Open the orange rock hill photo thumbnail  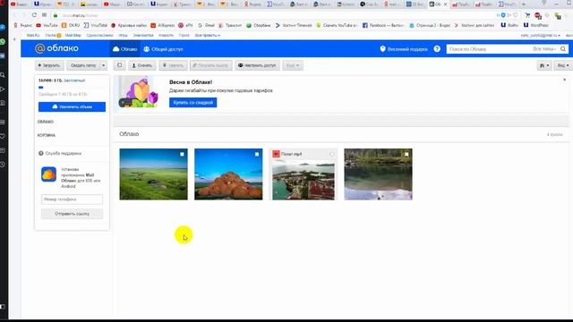point(228,174)
